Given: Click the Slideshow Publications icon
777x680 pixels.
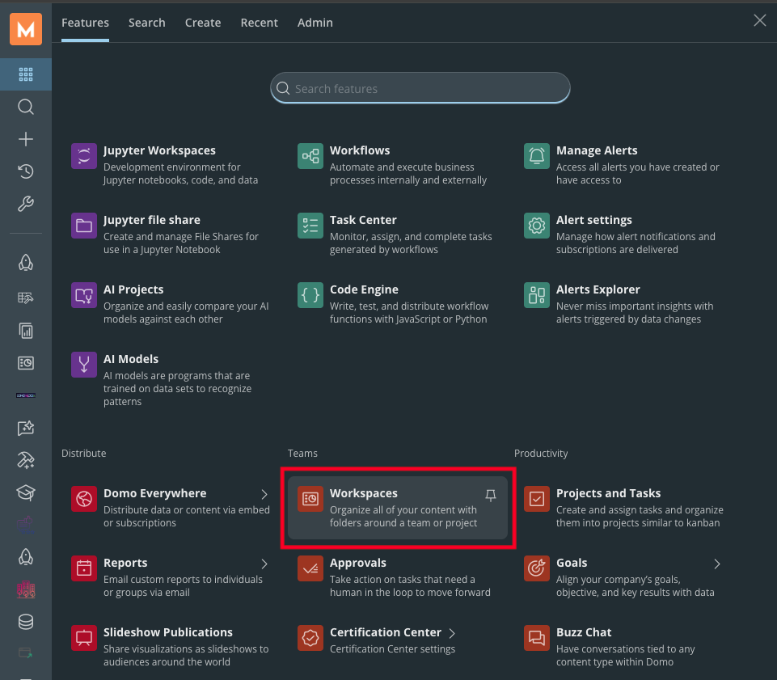Looking at the screenshot, I should point(84,638).
